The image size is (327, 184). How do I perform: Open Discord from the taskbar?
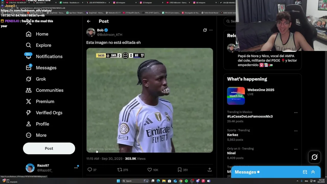pyautogui.click(x=197, y=181)
